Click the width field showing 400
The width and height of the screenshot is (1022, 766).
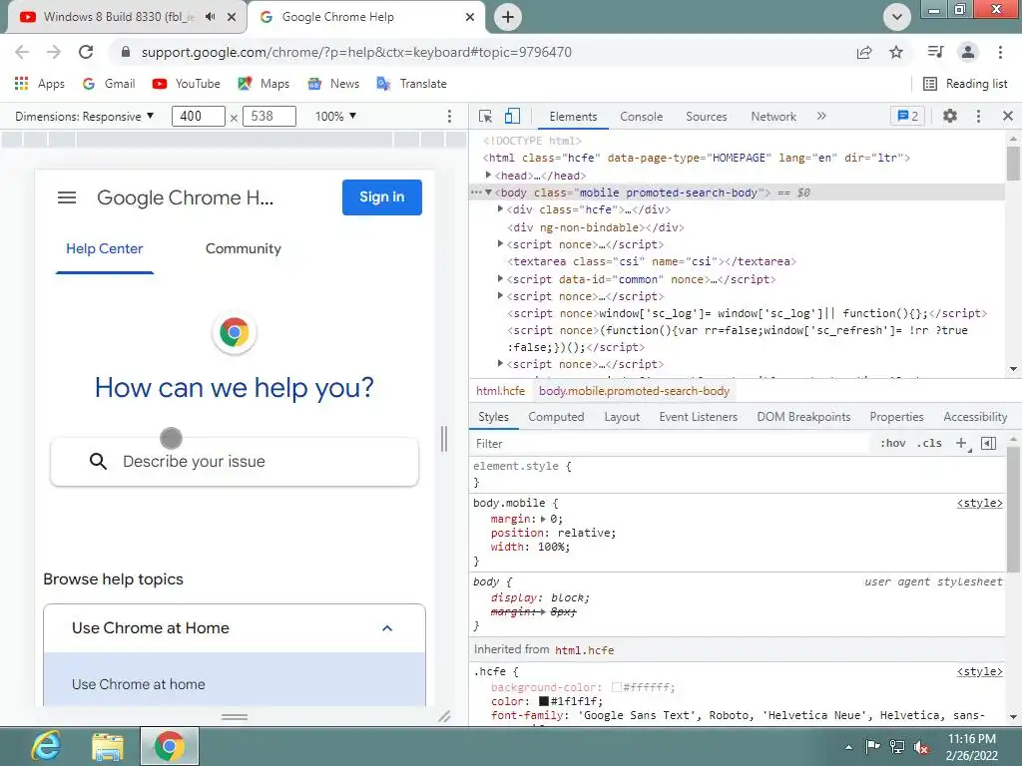[x=199, y=116]
